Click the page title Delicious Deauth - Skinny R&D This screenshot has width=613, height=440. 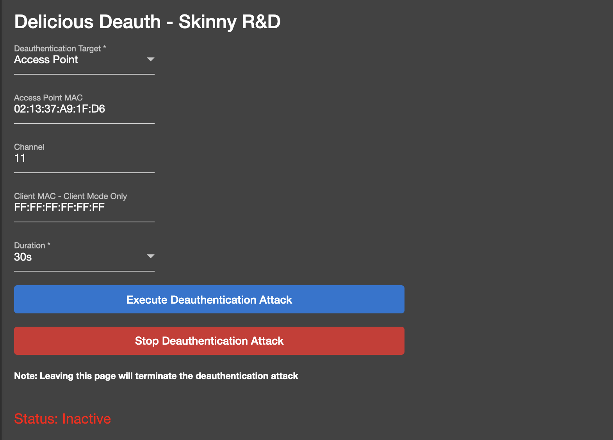pyautogui.click(x=147, y=21)
